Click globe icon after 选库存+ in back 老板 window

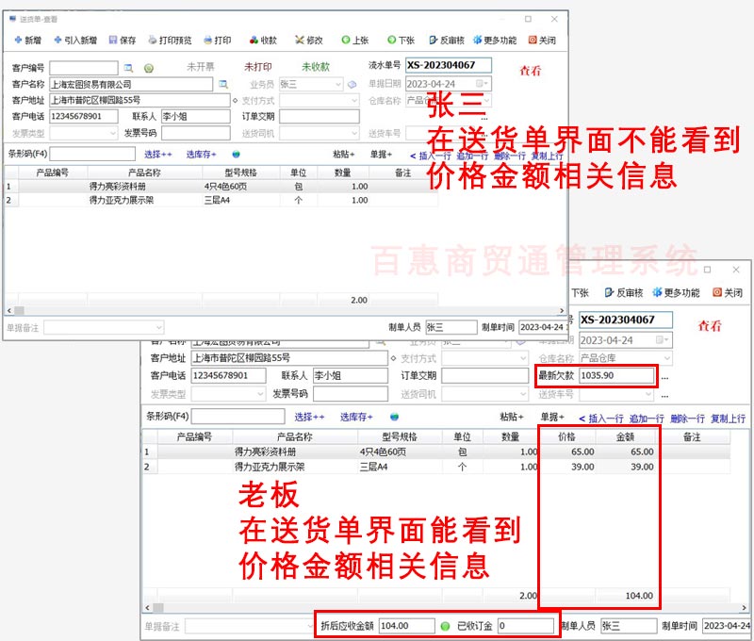(x=394, y=417)
